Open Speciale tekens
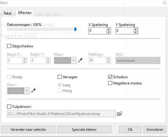 [x=84, y=129]
